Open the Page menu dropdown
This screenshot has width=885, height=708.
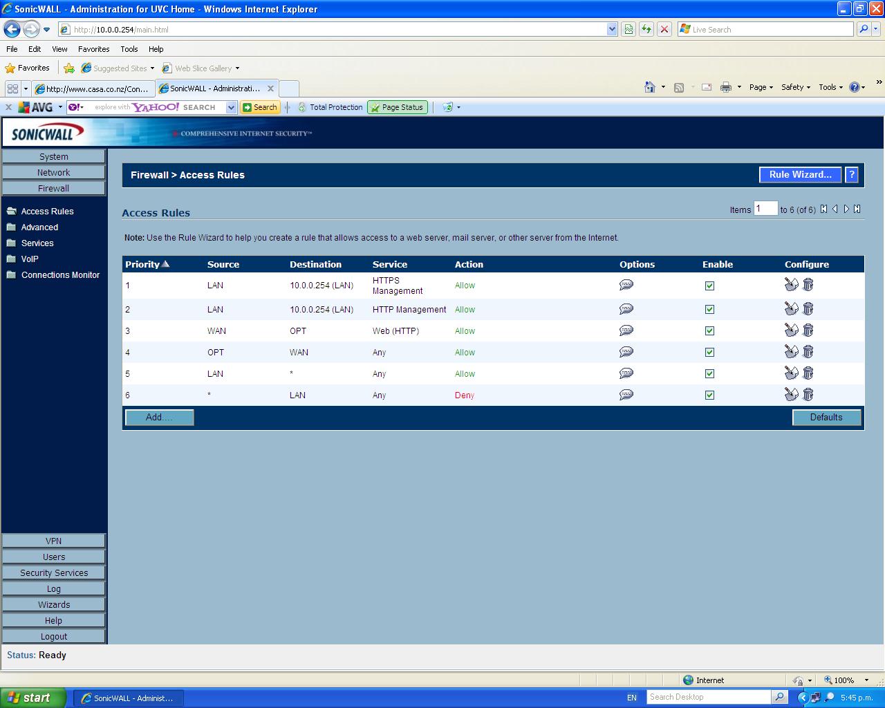pyautogui.click(x=761, y=87)
